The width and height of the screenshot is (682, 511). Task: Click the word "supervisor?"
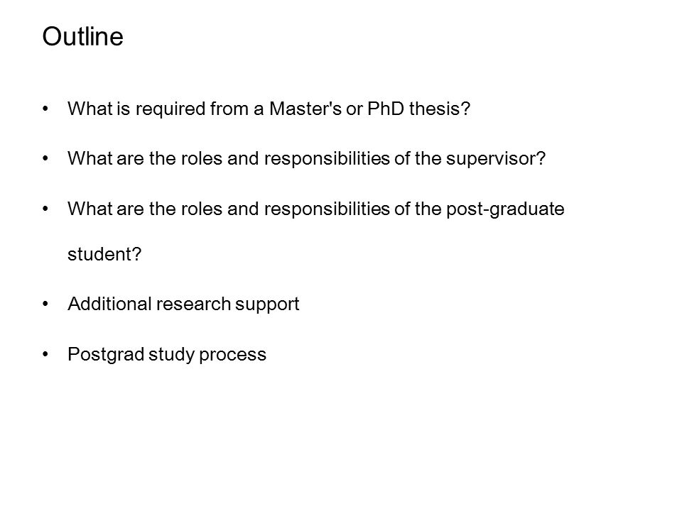(x=496, y=158)
